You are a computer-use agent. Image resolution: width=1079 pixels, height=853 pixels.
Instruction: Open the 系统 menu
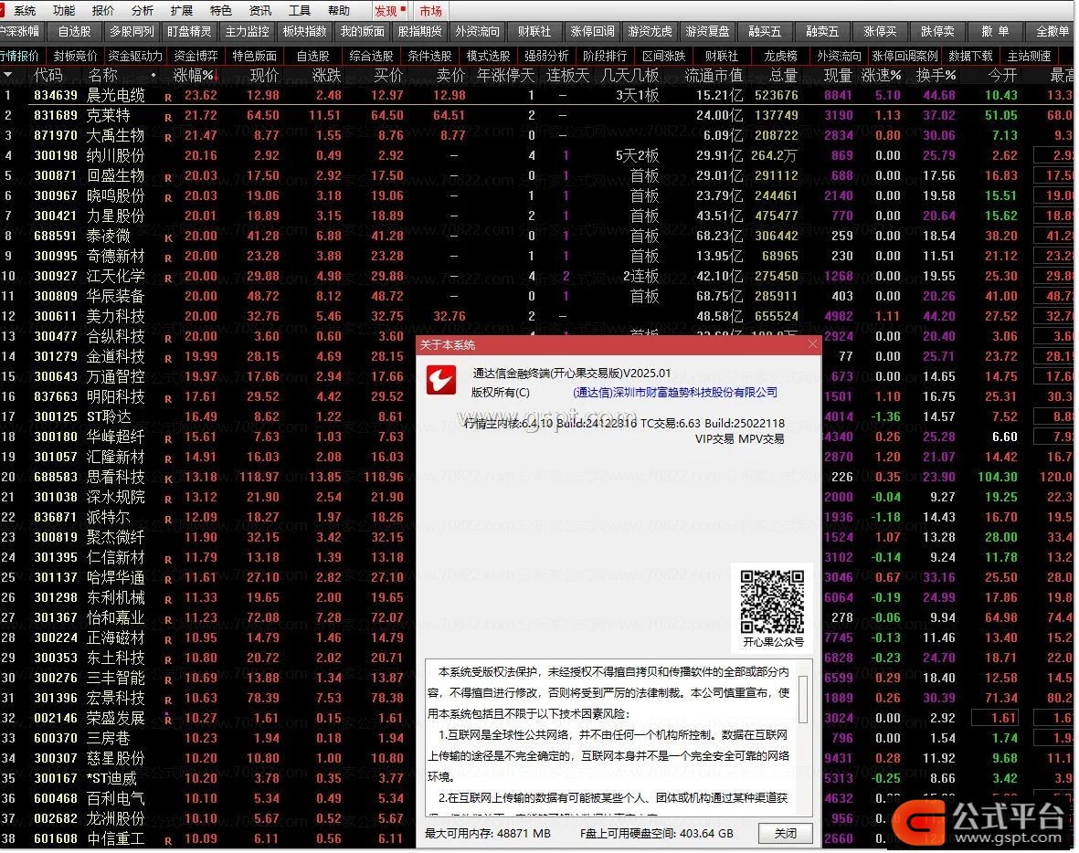[x=25, y=10]
